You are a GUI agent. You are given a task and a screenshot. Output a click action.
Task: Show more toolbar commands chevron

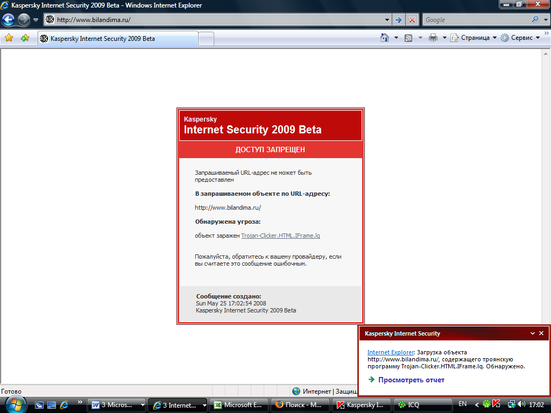pos(547,33)
